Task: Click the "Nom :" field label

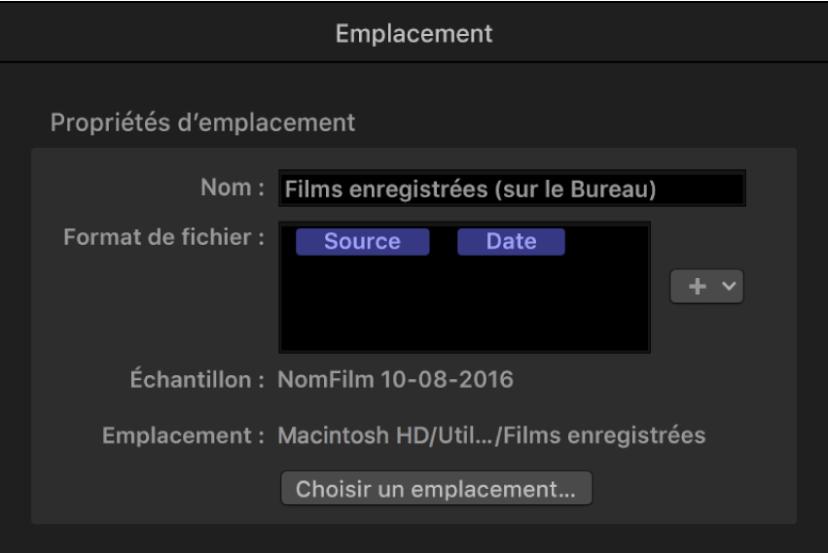Action: [232, 189]
